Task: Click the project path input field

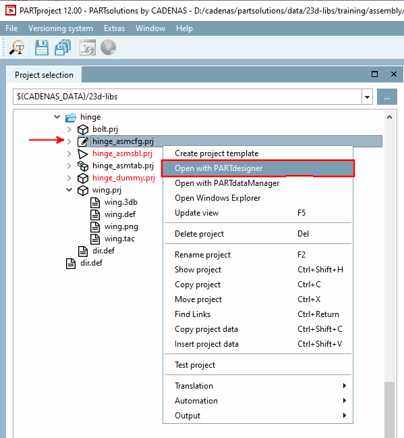Action: [x=187, y=97]
